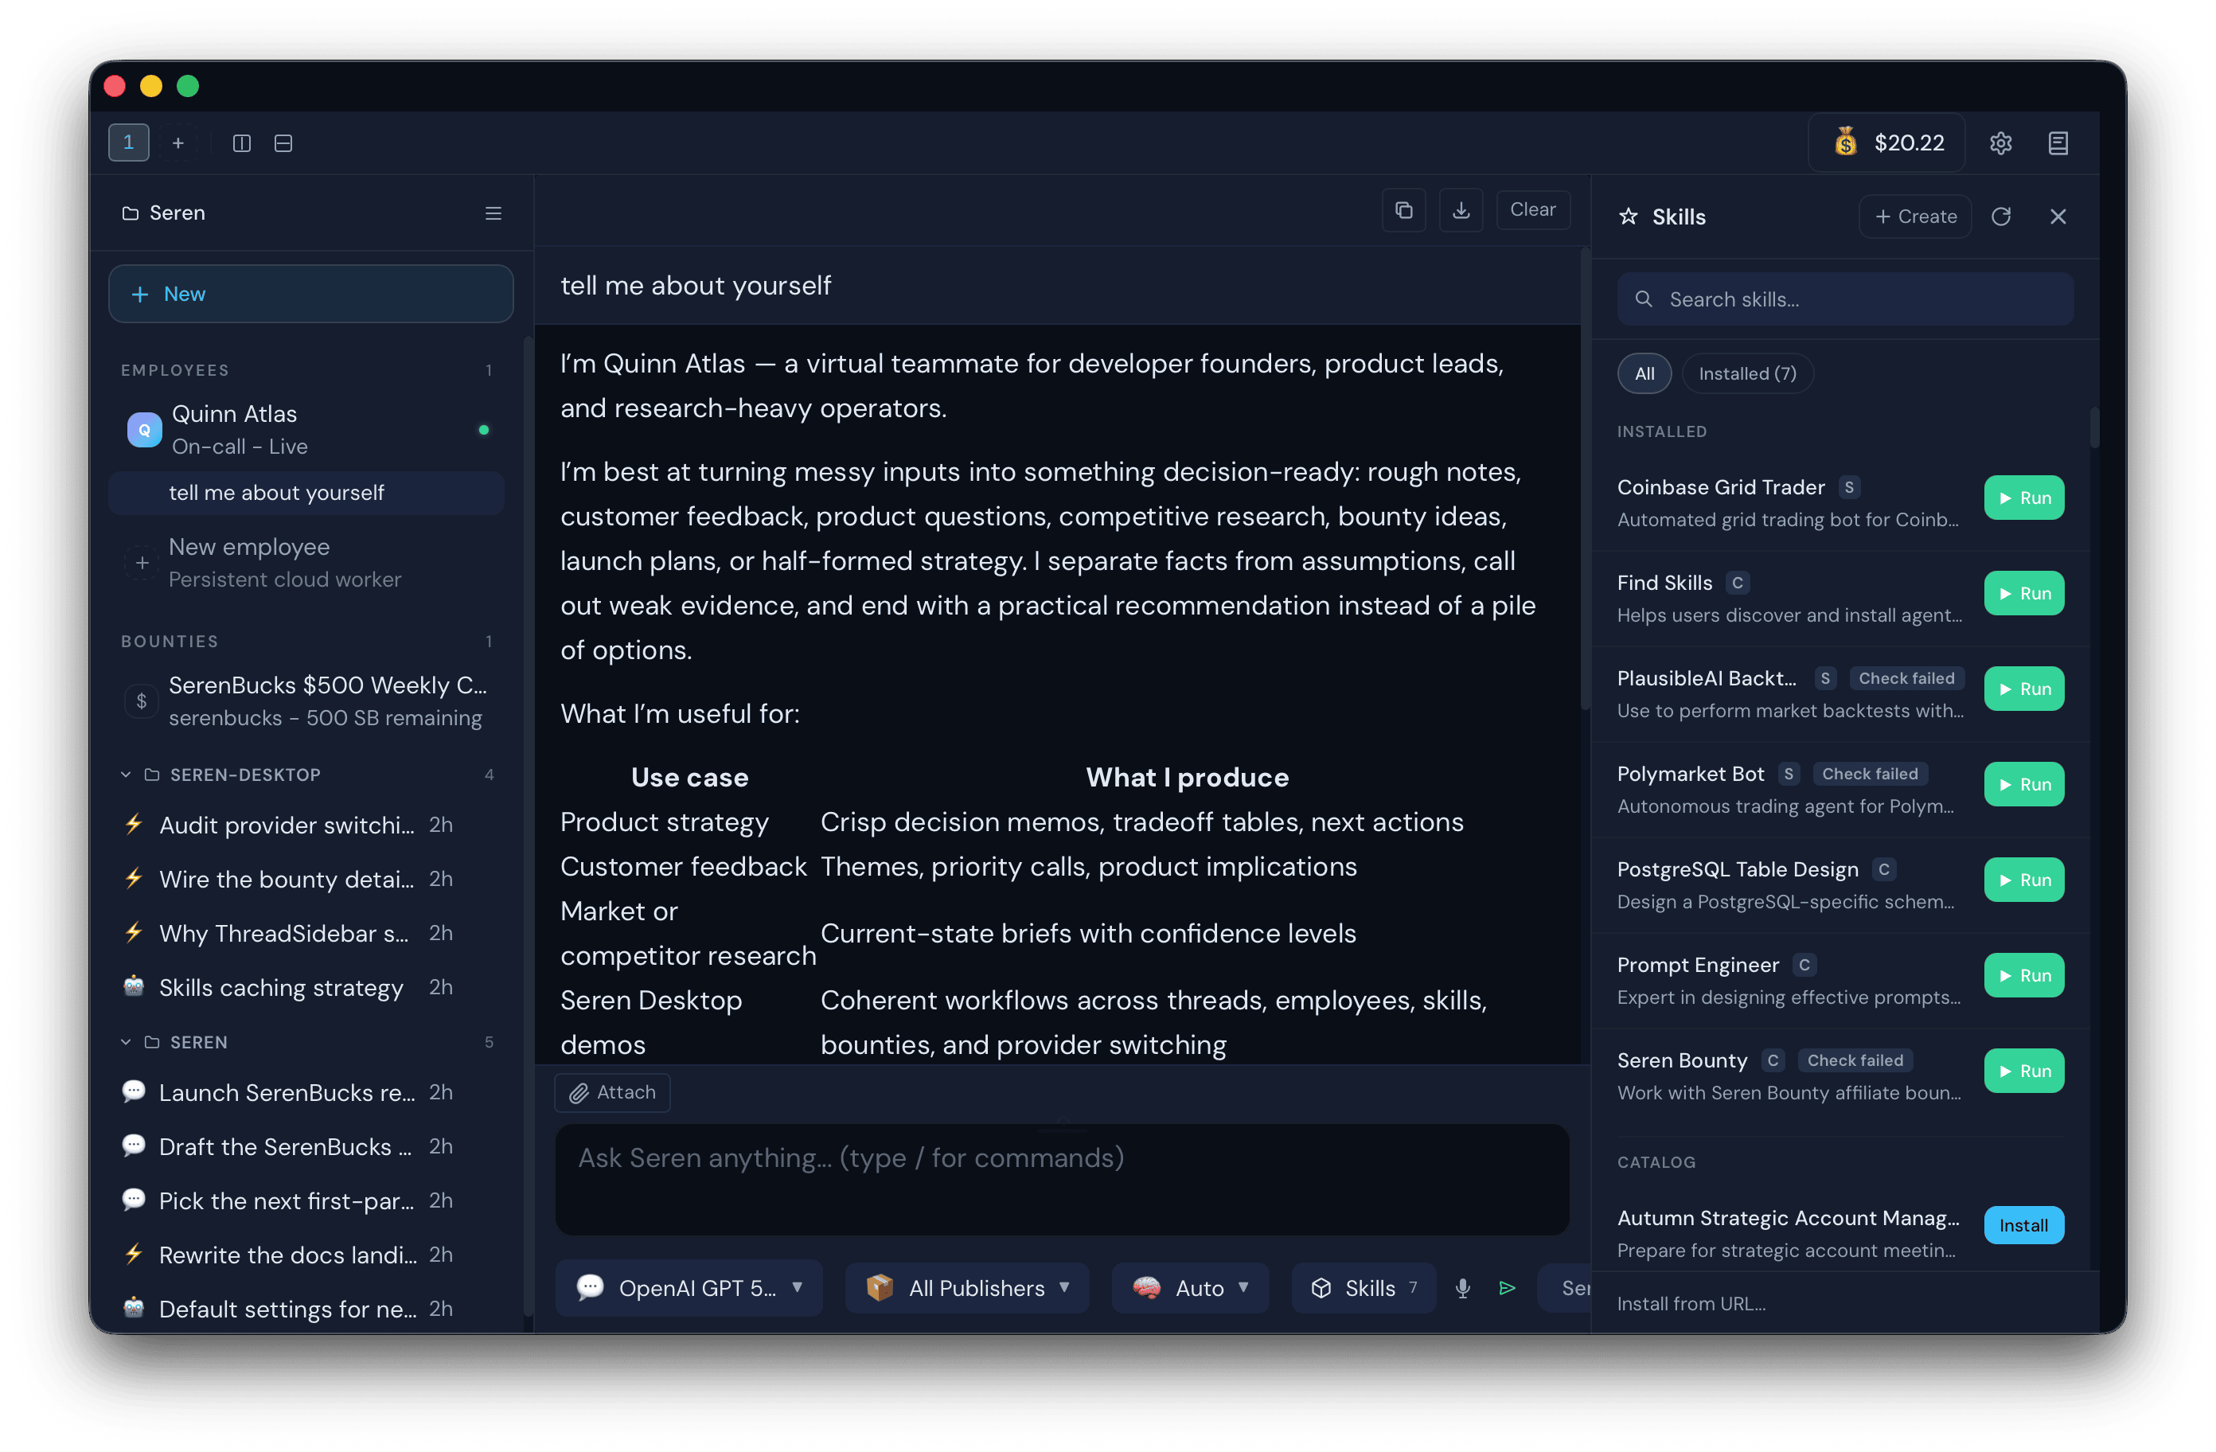Add a new tab with plus icon
The width and height of the screenshot is (2216, 1452).
pos(178,142)
